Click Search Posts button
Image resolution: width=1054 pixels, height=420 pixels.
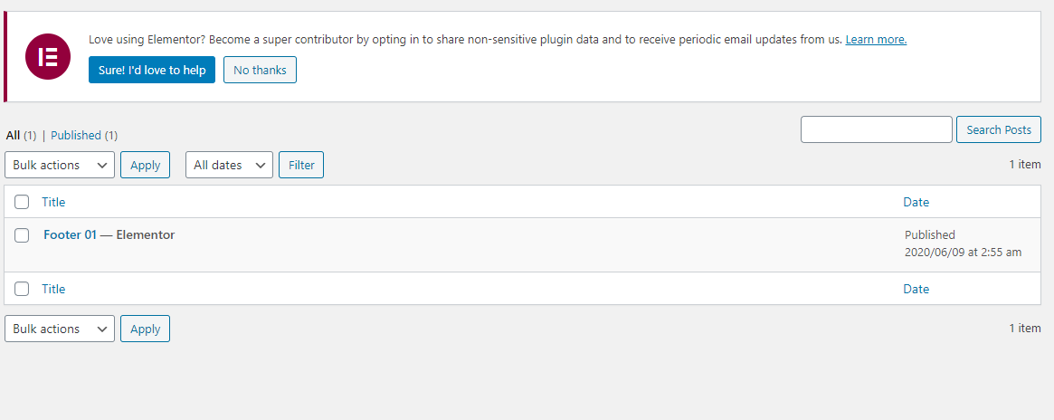999,129
